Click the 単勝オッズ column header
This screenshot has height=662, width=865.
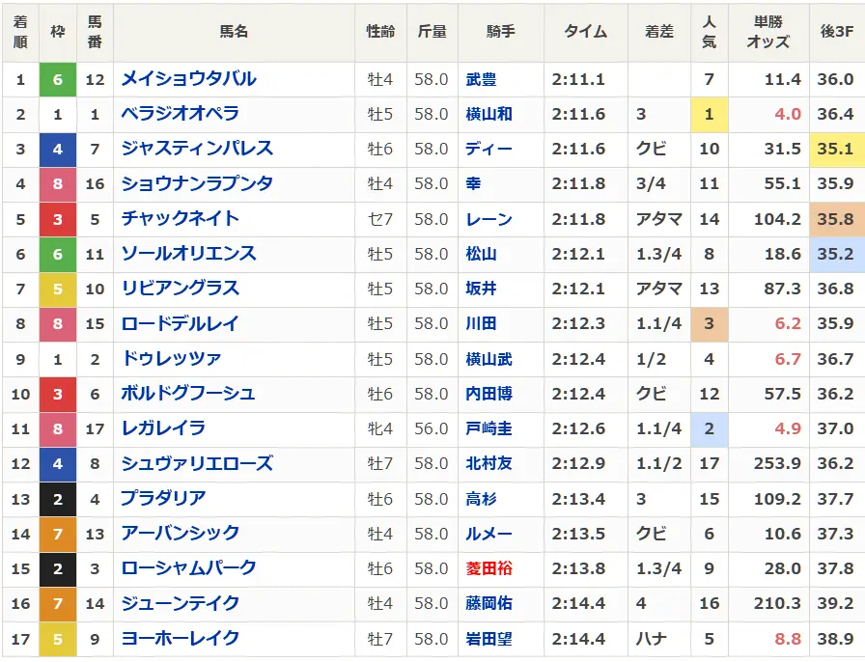pyautogui.click(x=768, y=32)
